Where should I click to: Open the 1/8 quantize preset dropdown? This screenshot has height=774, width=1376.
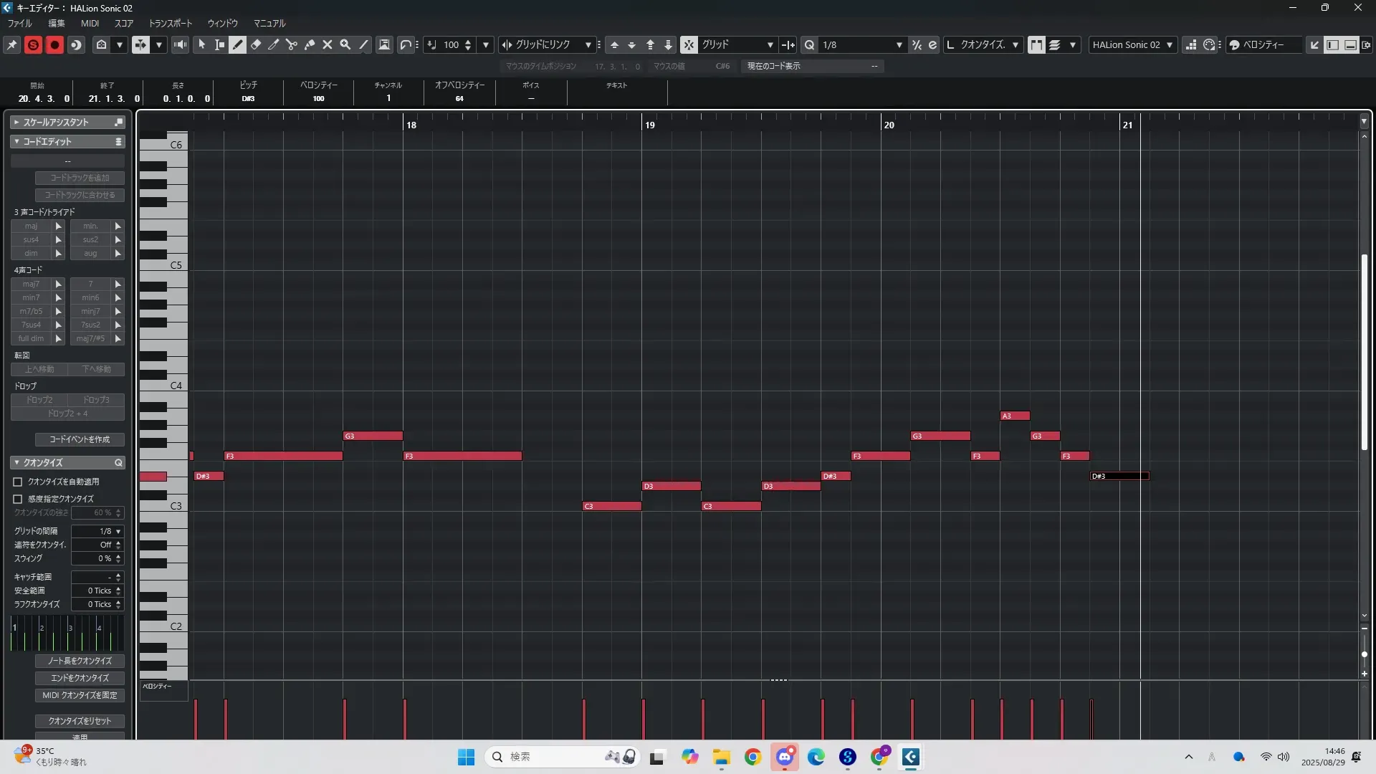click(899, 44)
